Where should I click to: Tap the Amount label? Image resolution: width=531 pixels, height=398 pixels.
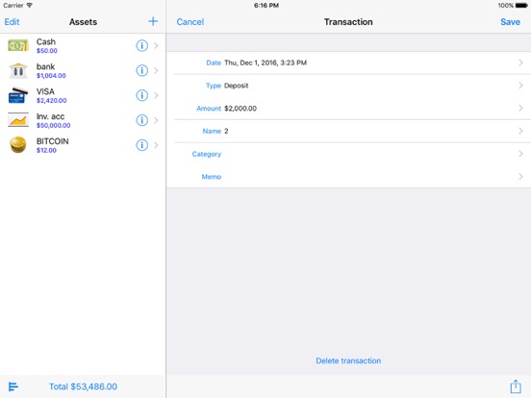pos(209,109)
